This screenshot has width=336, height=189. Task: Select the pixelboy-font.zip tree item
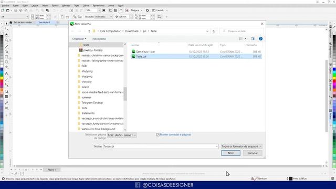93,50
